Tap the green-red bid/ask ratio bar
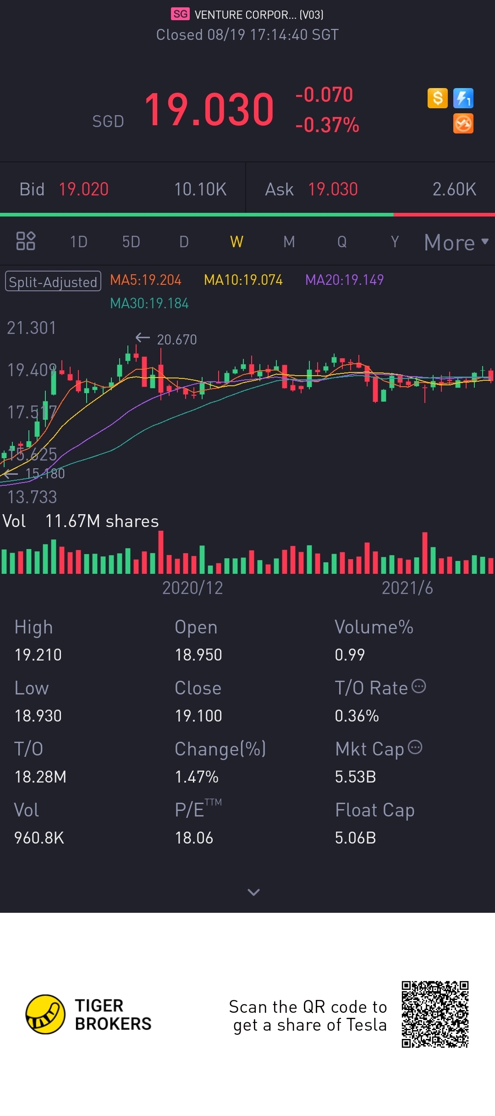 (247, 215)
